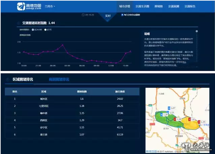Click the clock icon beside the timestamp
Viewport: 215px width, 154px height.
(83, 15)
